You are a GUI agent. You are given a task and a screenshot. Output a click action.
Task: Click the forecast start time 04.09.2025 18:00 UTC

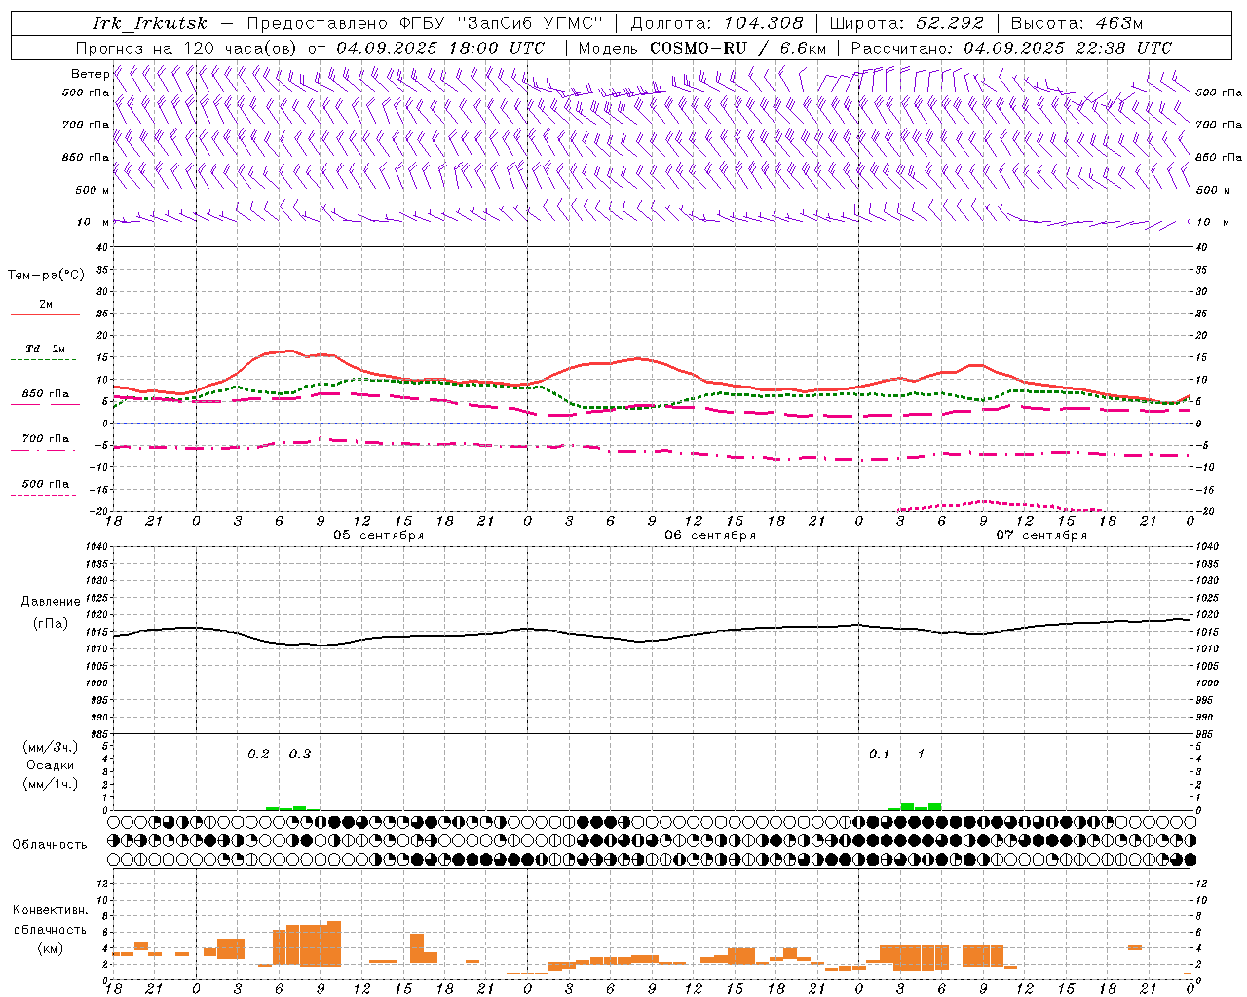[440, 48]
